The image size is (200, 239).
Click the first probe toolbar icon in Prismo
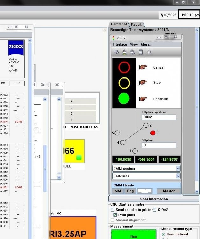pyautogui.click(x=116, y=52)
